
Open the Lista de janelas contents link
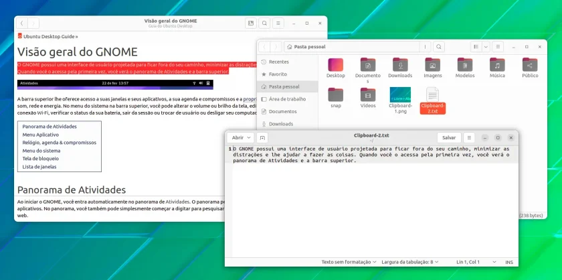(x=39, y=167)
